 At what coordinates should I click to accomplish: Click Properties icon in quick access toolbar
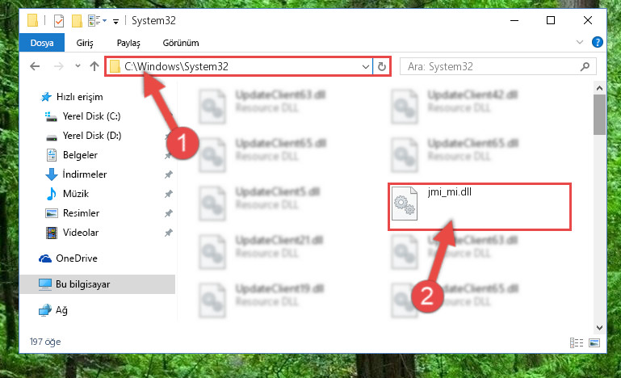coord(59,21)
